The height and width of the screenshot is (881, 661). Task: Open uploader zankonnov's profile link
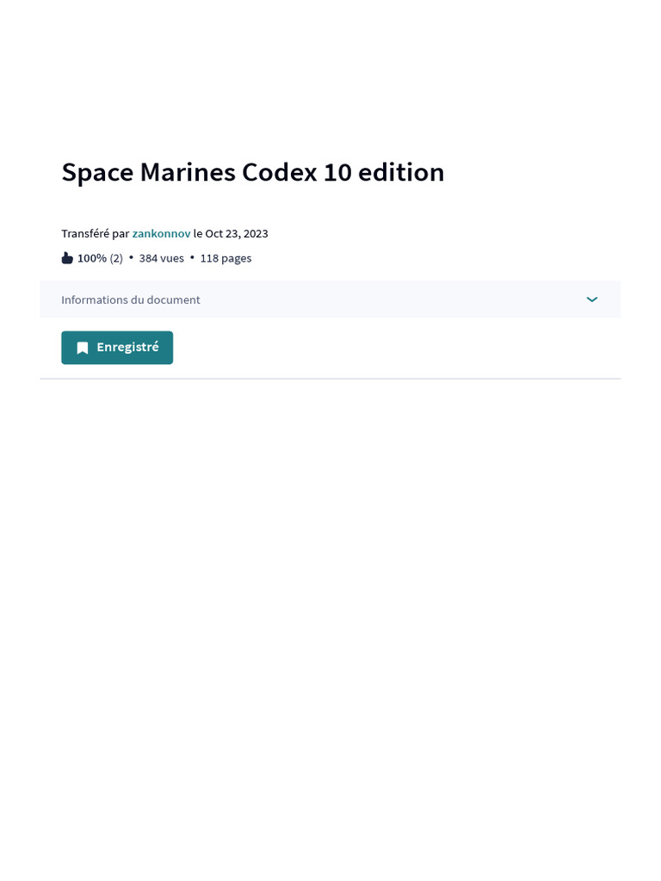point(161,233)
